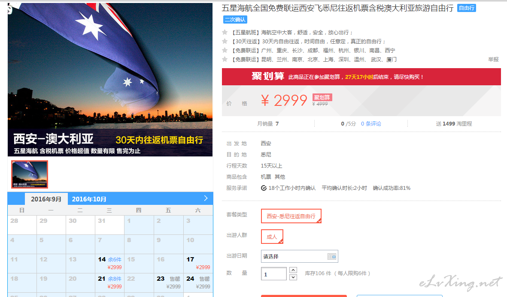Decrease the quantity with the down arrow

(293, 277)
